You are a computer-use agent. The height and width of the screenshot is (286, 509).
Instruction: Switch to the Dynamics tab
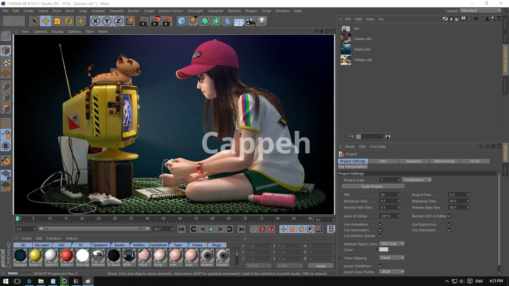(x=414, y=161)
